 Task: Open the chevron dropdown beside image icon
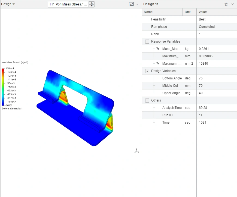coord(137,4)
